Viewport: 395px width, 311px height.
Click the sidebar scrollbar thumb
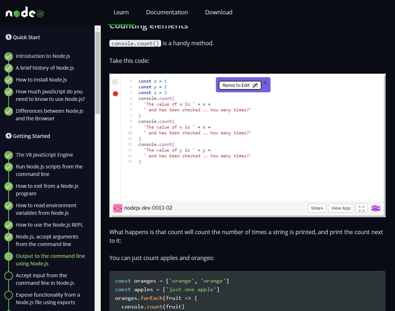click(x=98, y=73)
